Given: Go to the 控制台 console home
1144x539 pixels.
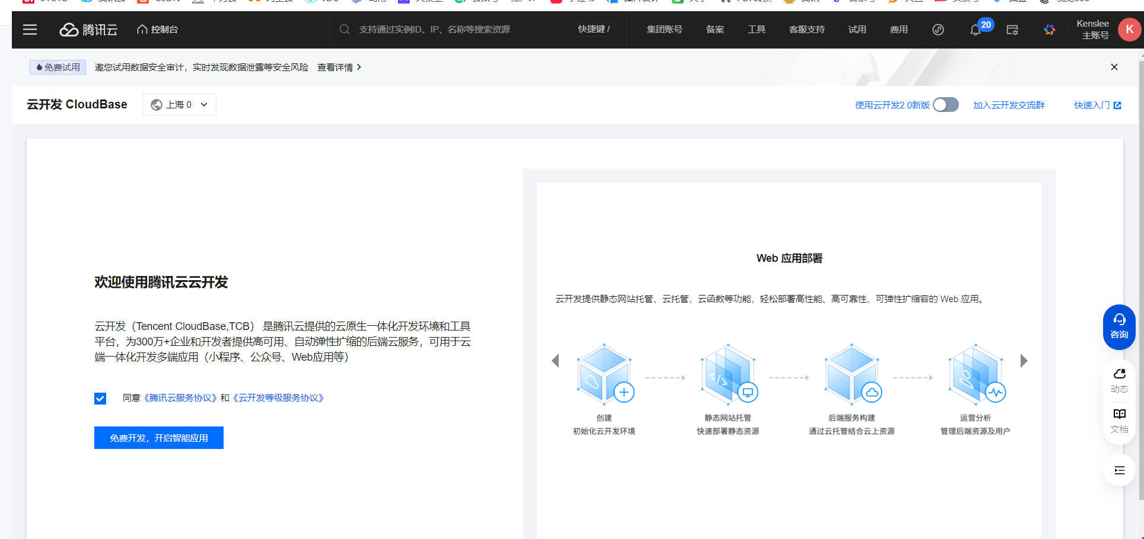Looking at the screenshot, I should coord(158,29).
